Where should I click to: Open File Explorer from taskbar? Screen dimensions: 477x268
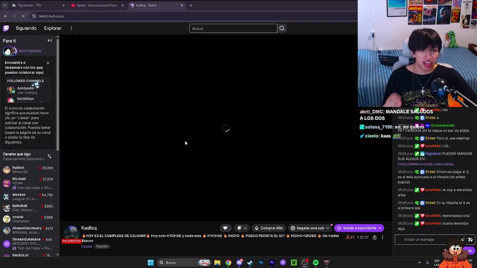(x=217, y=262)
